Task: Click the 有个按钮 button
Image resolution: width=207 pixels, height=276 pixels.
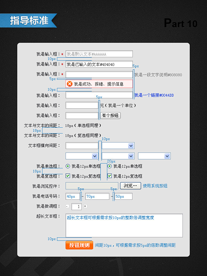Action: [x=110, y=116]
